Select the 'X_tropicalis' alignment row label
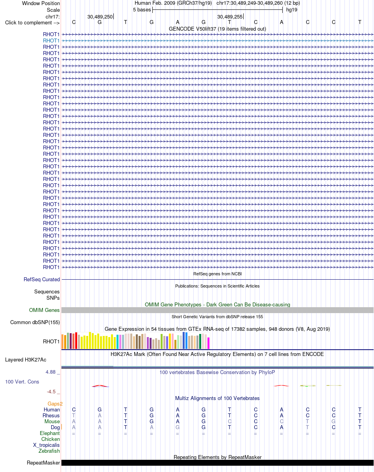374x472 pixels. click(46, 445)
